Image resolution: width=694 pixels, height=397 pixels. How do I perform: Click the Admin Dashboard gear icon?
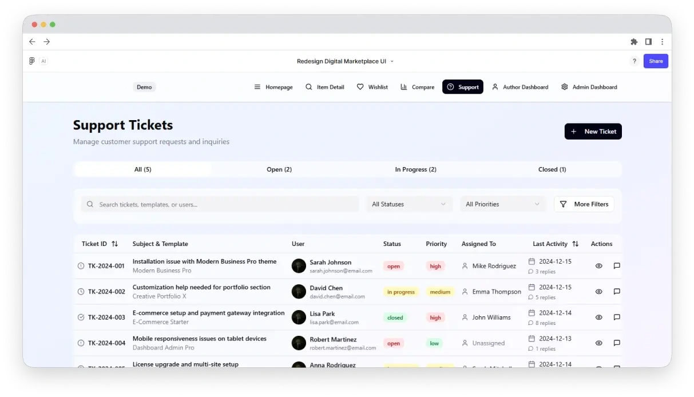(564, 86)
